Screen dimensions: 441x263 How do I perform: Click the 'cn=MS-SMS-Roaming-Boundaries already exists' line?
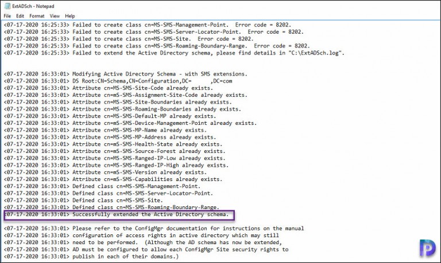coord(122,109)
